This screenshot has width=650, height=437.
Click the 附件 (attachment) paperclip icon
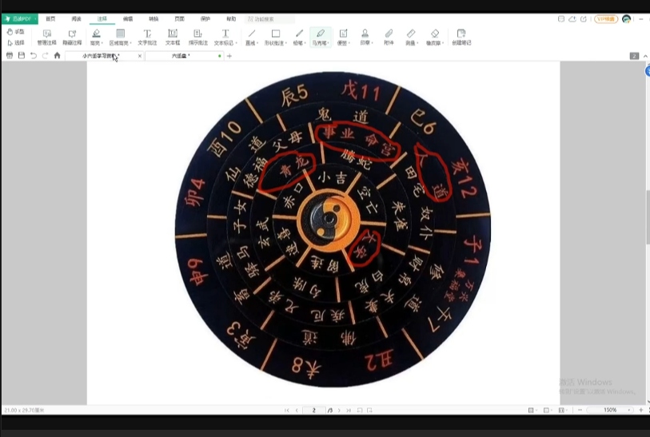tap(389, 37)
